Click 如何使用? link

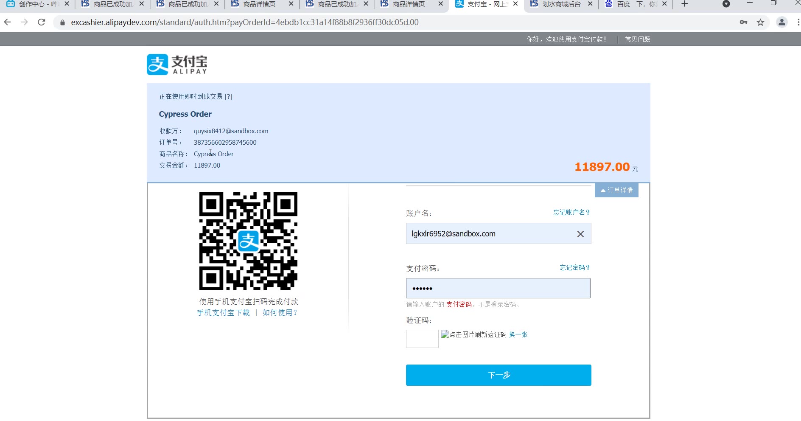[280, 313]
